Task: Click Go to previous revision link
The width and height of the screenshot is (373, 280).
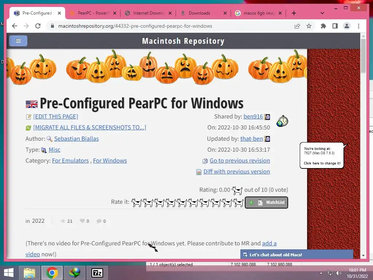Action: (x=240, y=160)
